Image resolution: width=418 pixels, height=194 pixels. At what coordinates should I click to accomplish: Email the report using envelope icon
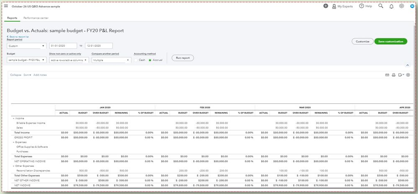point(387,75)
